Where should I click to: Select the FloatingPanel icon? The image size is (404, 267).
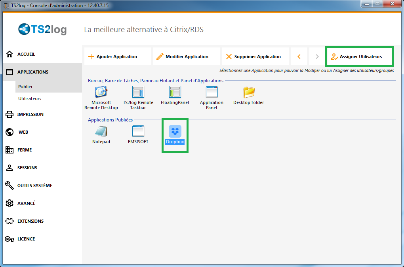(175, 95)
